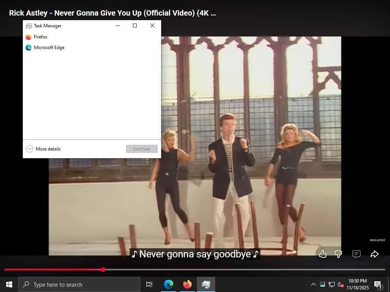Open comments icon on video player
The height and width of the screenshot is (292, 390).
[x=356, y=254]
